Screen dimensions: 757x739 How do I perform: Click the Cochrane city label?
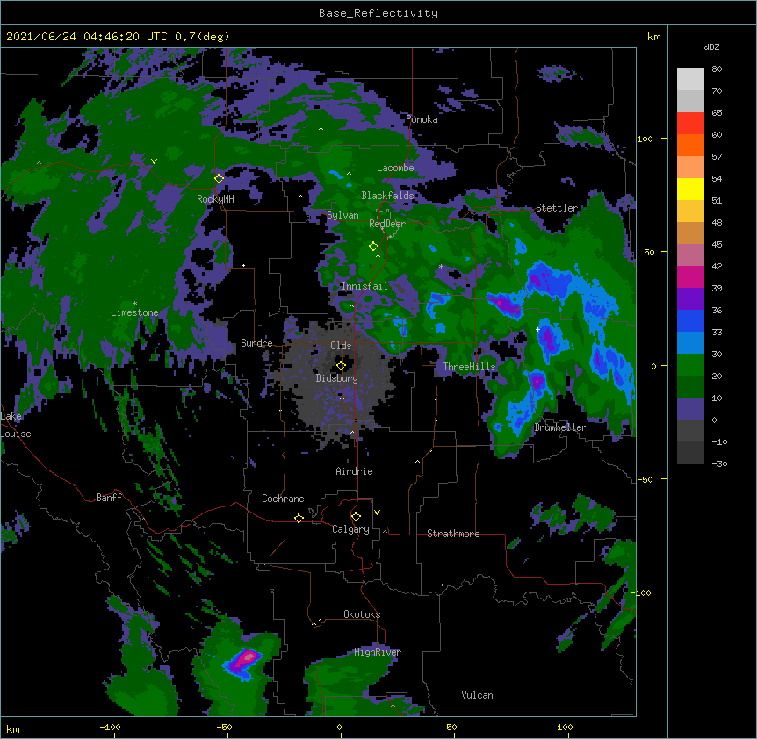[283, 499]
